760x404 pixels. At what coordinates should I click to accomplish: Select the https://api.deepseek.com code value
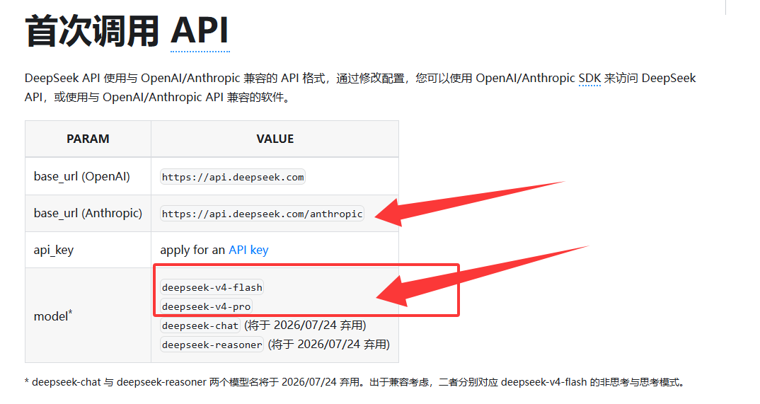(x=233, y=178)
